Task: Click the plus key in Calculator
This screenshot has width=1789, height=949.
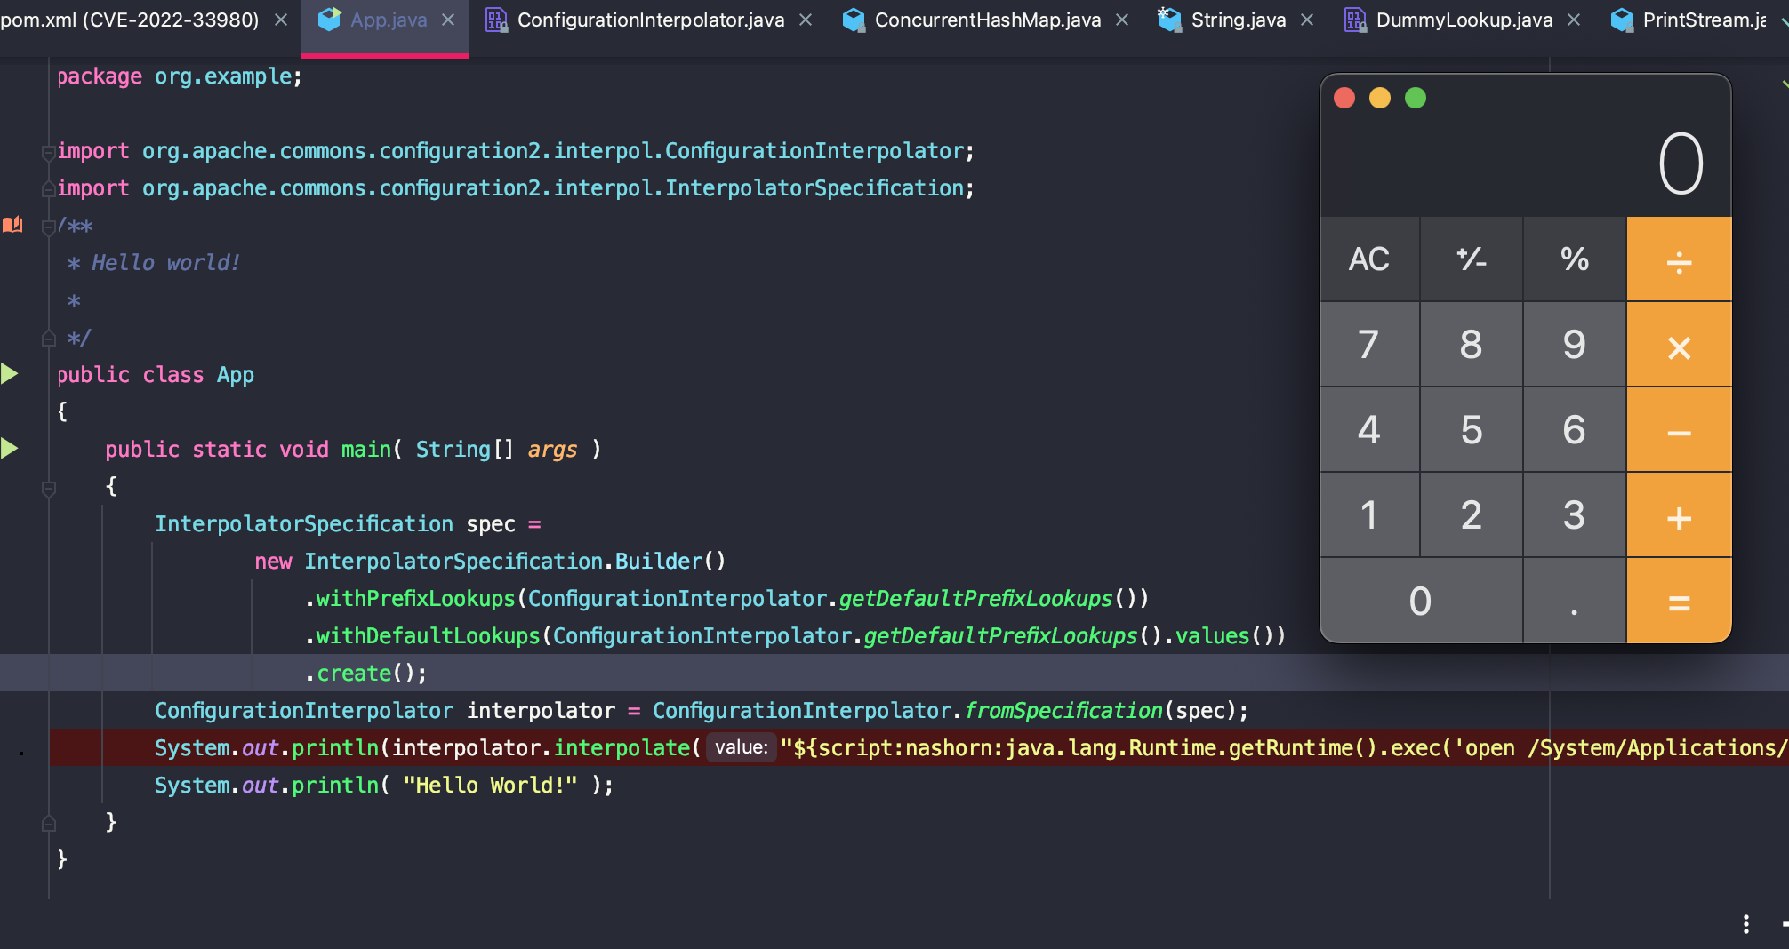Action: (x=1679, y=515)
